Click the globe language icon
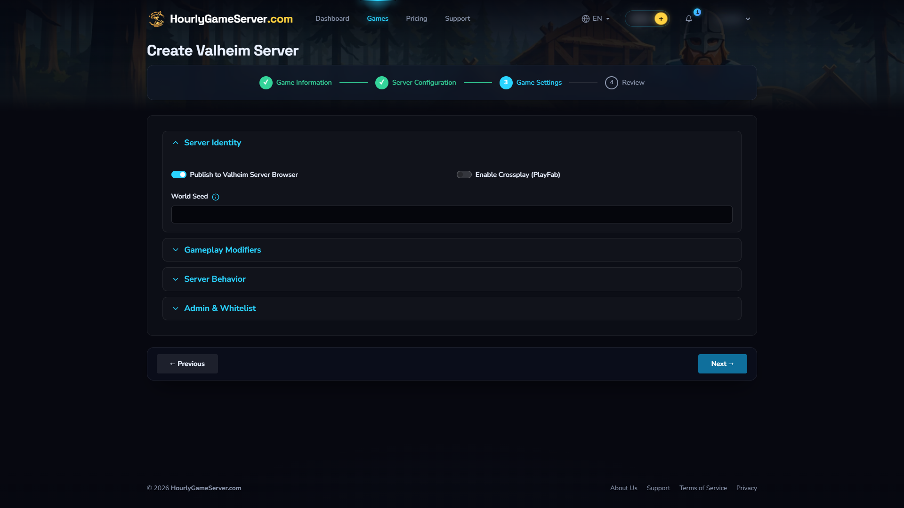This screenshot has height=508, width=904. point(586,19)
